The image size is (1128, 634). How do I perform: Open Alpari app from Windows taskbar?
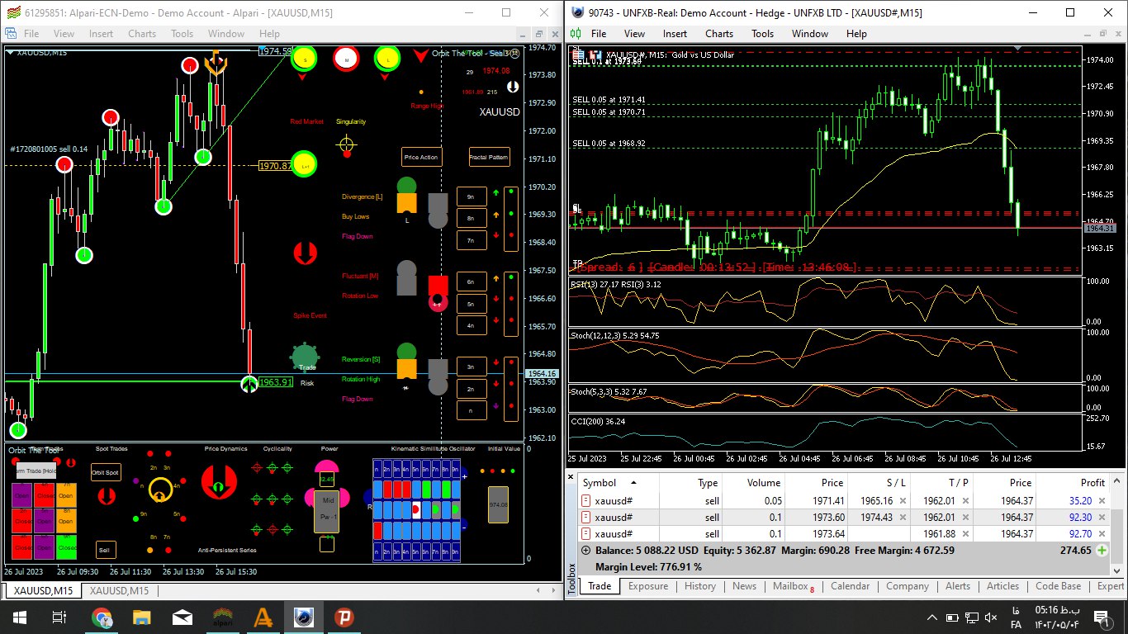(221, 617)
